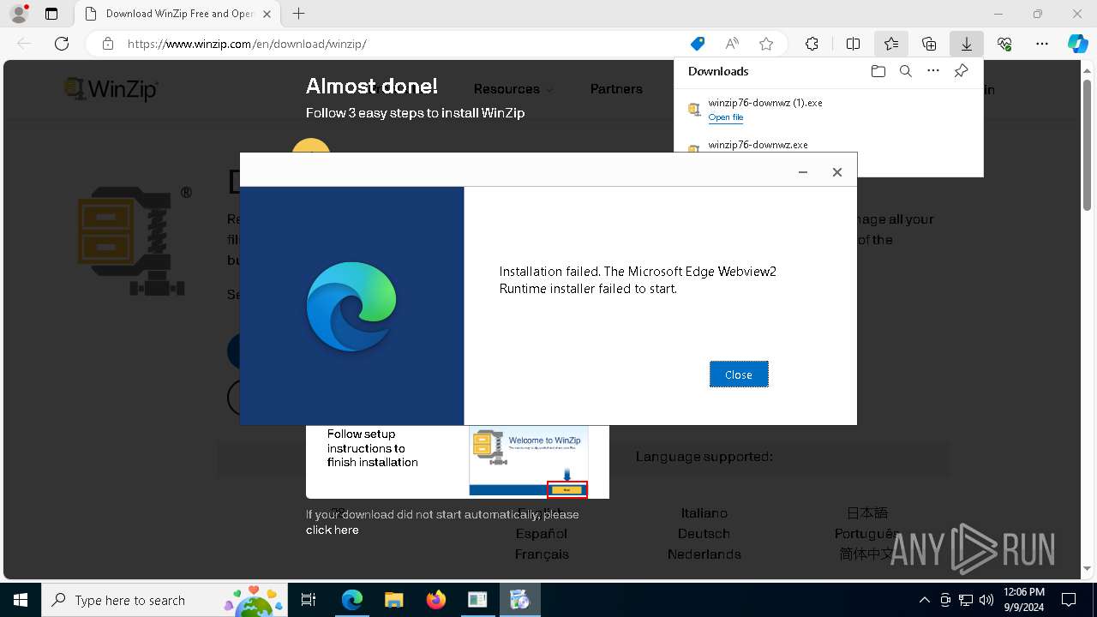1097x617 pixels.
Task: Open the Collections icon
Action: click(929, 44)
